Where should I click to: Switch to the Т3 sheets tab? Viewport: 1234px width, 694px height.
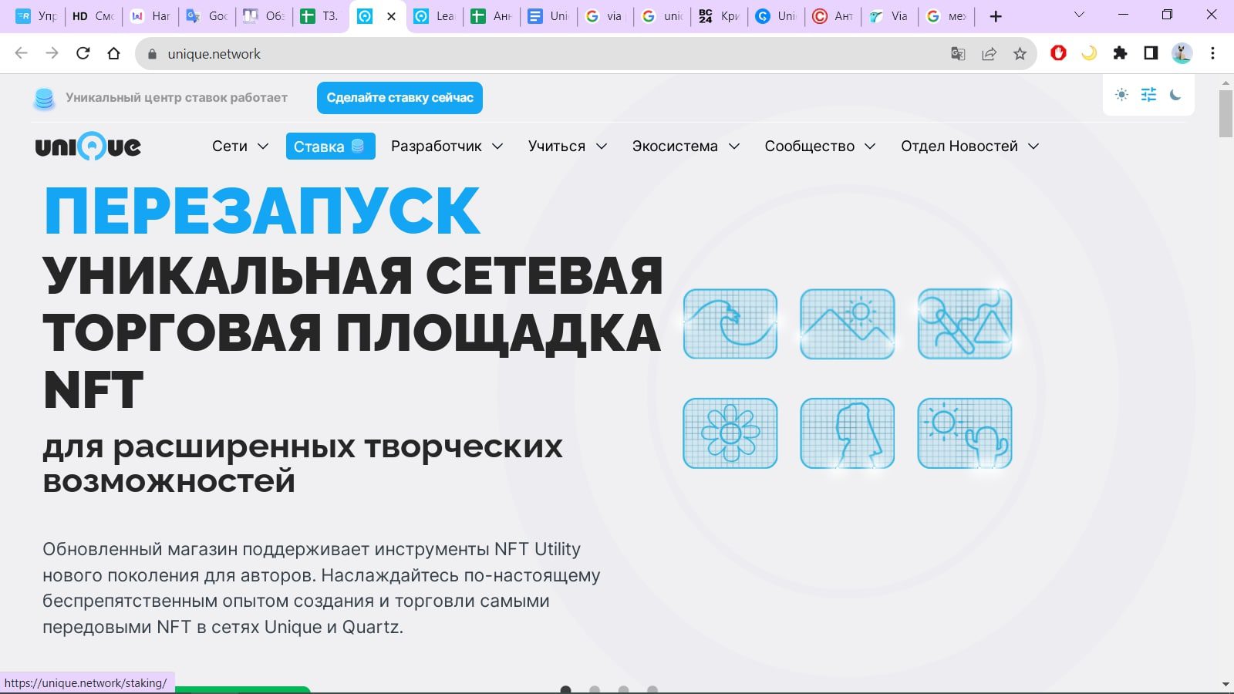320,16
